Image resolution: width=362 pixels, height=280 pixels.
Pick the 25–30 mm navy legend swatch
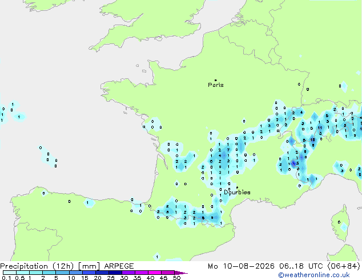[x=115, y=273]
